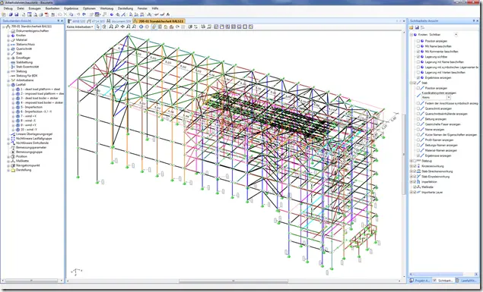Expand the Darstellung tree node
This screenshot has height=292, width=483.
tap(8, 170)
